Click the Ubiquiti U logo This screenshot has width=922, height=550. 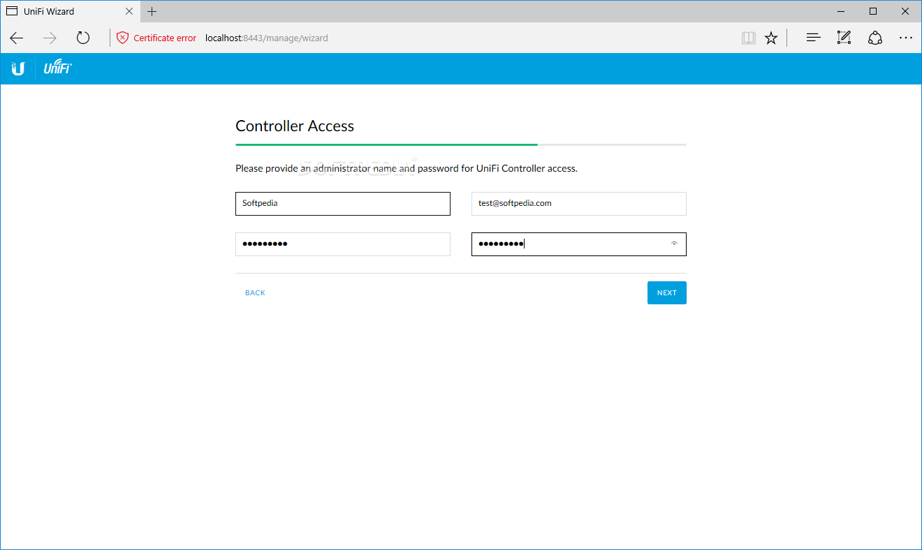[18, 68]
